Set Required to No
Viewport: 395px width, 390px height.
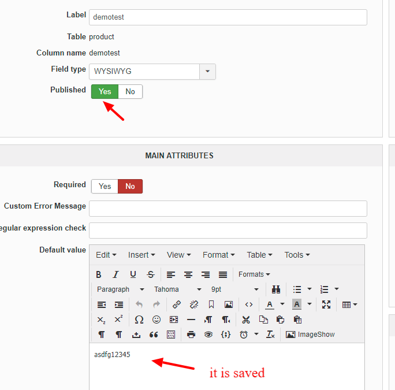131,186
